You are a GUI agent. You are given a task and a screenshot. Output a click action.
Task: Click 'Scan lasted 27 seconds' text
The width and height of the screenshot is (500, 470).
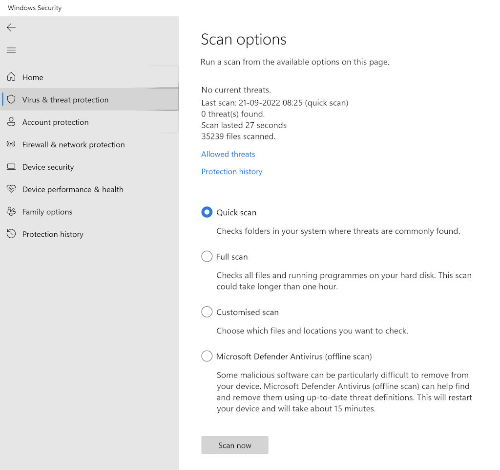coord(244,125)
